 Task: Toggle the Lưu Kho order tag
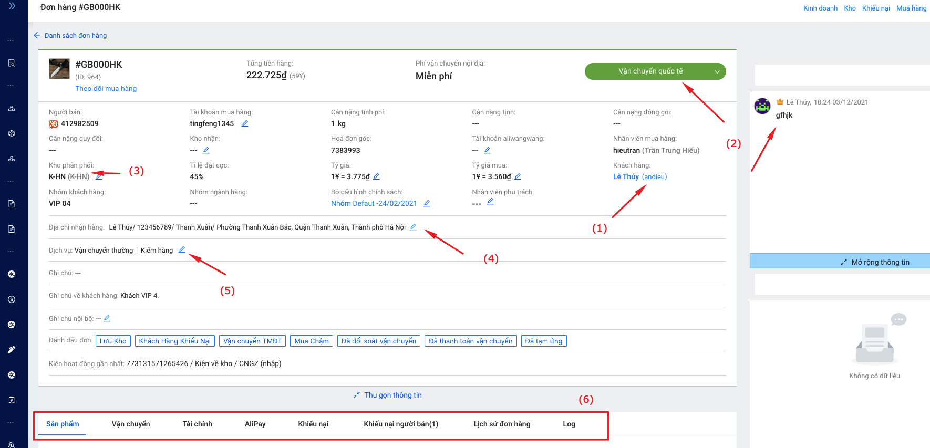click(x=113, y=341)
